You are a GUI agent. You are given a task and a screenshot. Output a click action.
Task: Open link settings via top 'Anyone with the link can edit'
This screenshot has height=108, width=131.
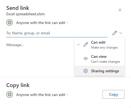click(41, 23)
